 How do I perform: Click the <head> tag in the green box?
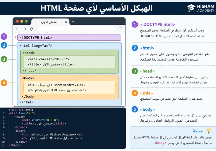tap(29, 53)
